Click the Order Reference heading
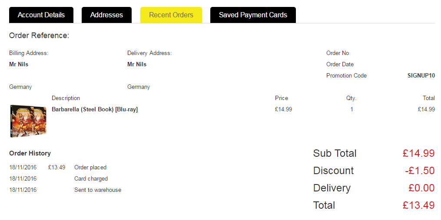Image resolution: width=441 pixels, height=220 pixels. point(39,36)
